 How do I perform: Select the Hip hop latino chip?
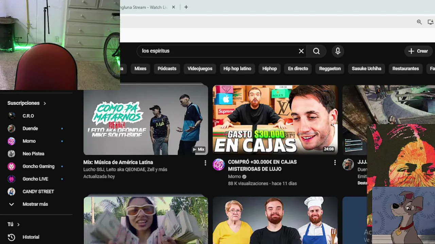(237, 68)
